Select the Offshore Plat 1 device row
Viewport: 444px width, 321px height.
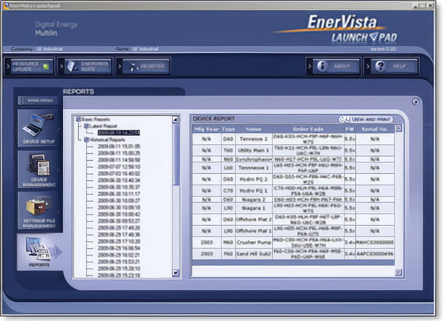click(x=293, y=231)
